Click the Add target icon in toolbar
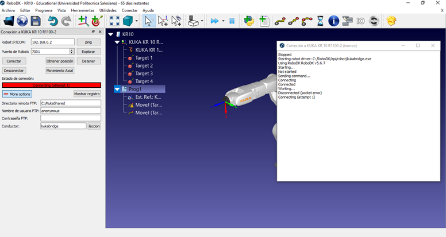 click(x=97, y=21)
